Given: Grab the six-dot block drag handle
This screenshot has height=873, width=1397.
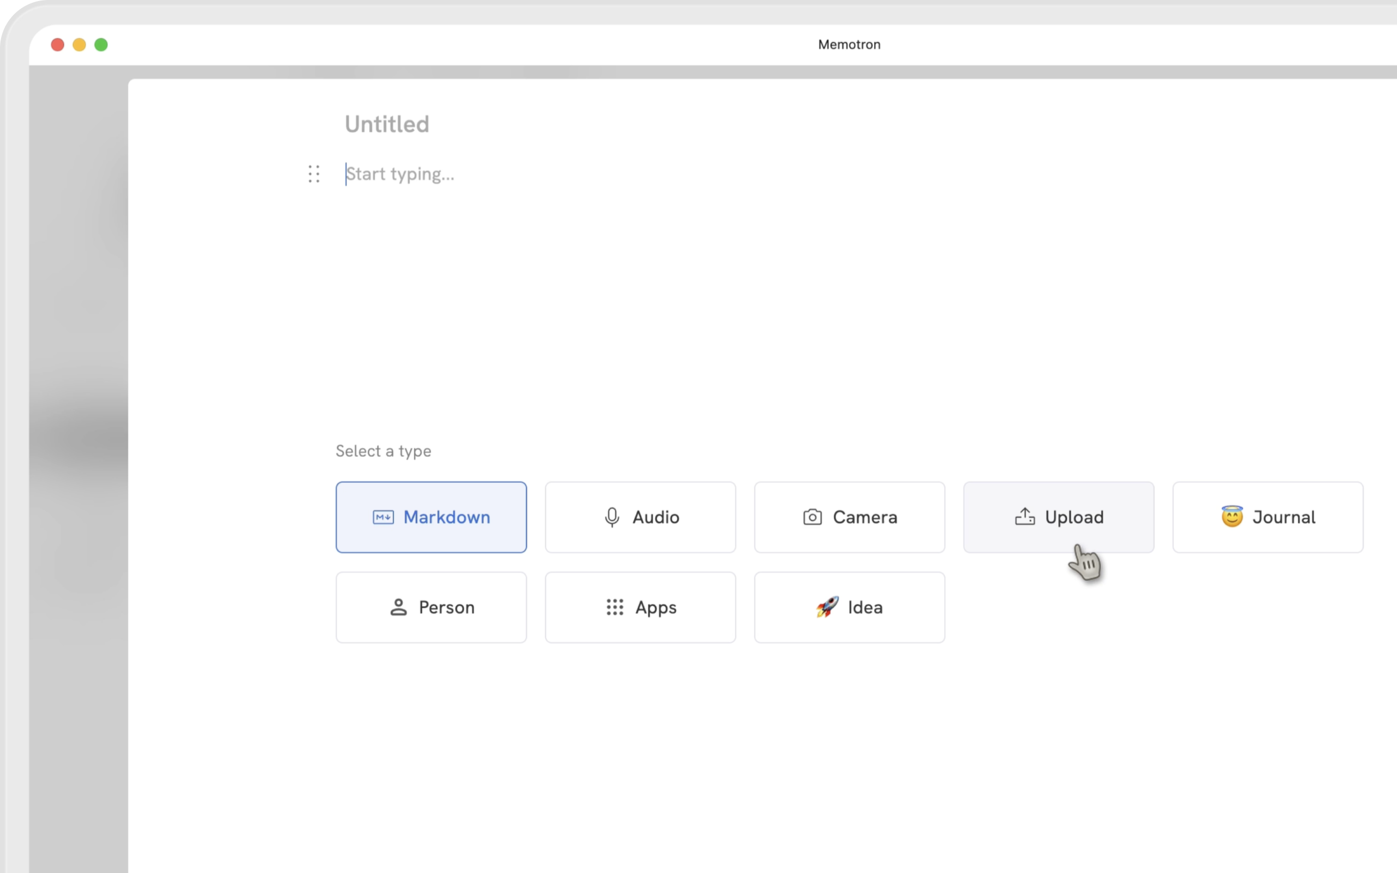Looking at the screenshot, I should point(314,174).
